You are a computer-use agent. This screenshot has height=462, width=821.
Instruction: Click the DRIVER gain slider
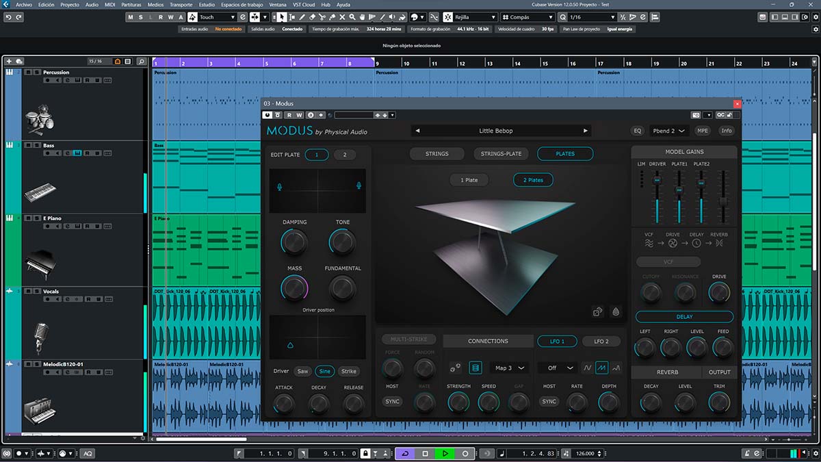657,196
